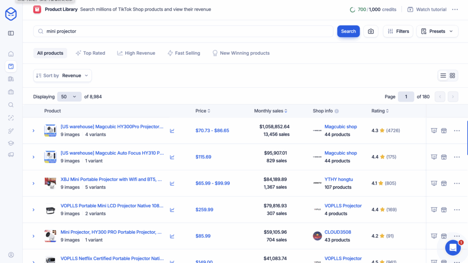This screenshot has height=263, width=468.
Task: Click the mini projector search field
Action: [x=183, y=32]
